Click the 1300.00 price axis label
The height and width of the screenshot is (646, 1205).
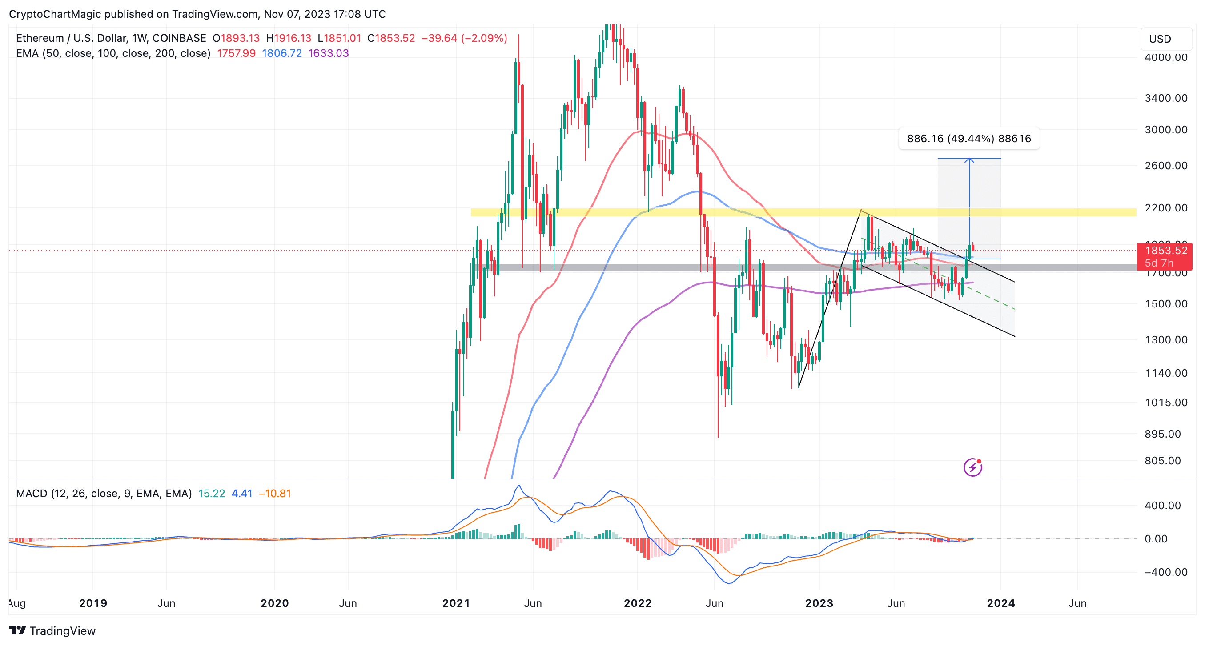[x=1166, y=340]
